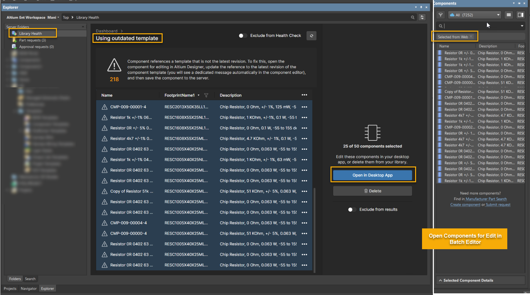Open three-dots menu for CMP-009-00004-4 row
Viewport: 530px width, 295px height.
304,223
